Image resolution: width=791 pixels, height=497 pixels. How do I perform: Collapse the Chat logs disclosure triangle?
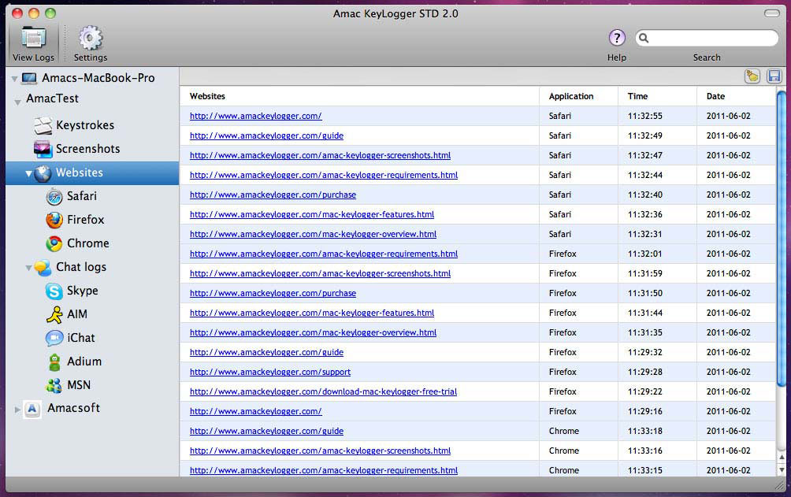pos(28,268)
